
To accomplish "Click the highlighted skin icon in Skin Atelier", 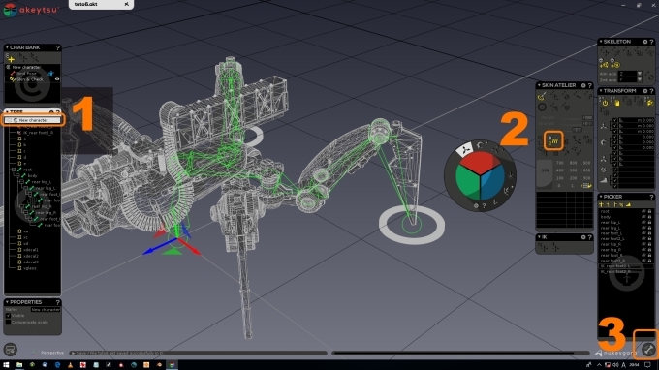I will coord(553,140).
